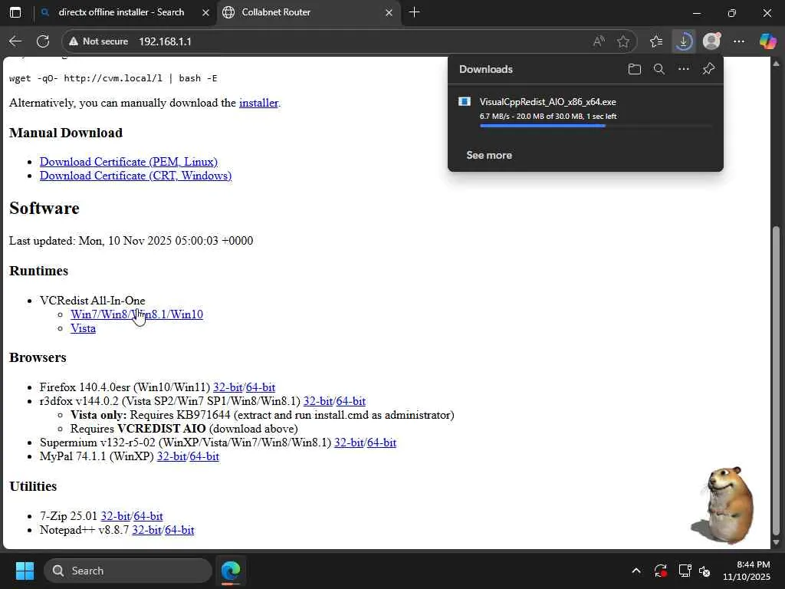Download MyPal 74.1.1 32-bit
785x589 pixels.
click(x=172, y=457)
